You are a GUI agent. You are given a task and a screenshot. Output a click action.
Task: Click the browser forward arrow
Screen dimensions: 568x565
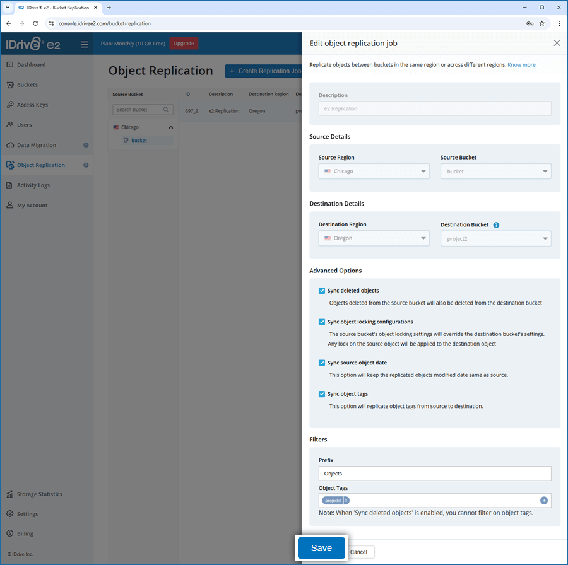21,23
